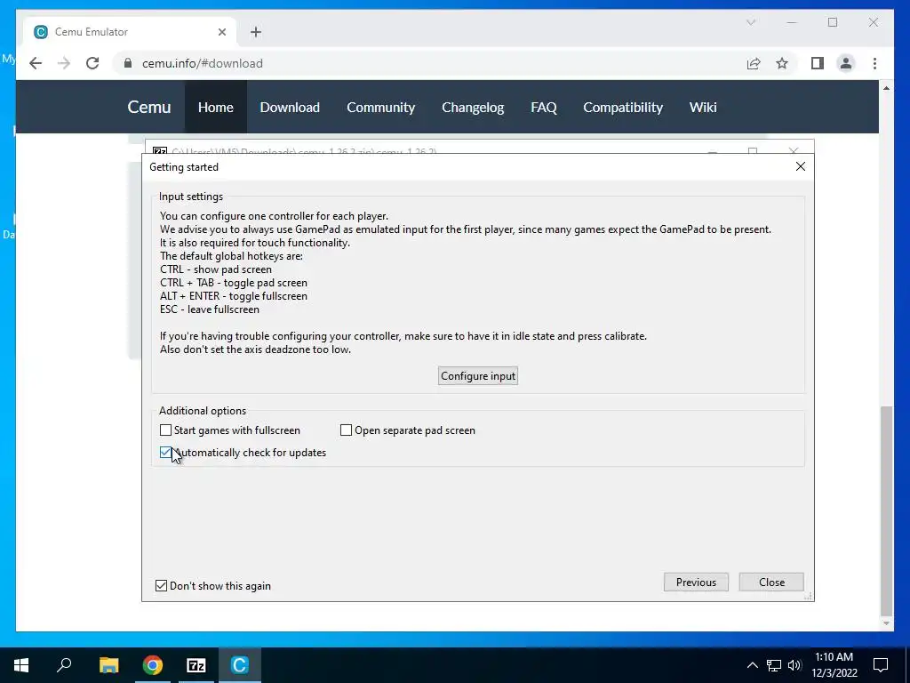This screenshot has height=683, width=910.
Task: Open File Explorer from taskbar
Action: tap(108, 665)
